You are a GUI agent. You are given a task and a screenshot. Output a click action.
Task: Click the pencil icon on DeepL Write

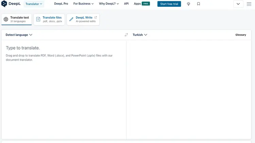71,19
